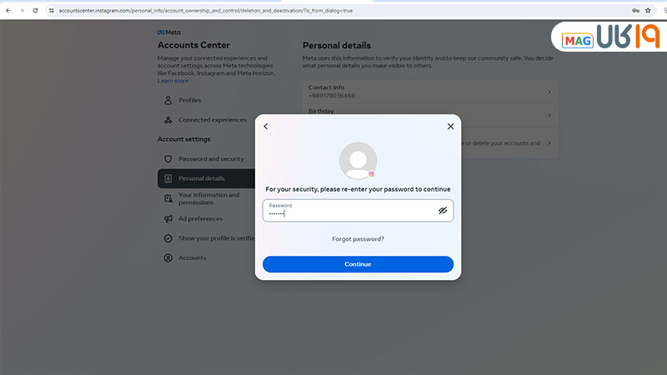Viewport: 667px width, 375px height.
Task: Click the Forgot password? link
Action: 358,239
